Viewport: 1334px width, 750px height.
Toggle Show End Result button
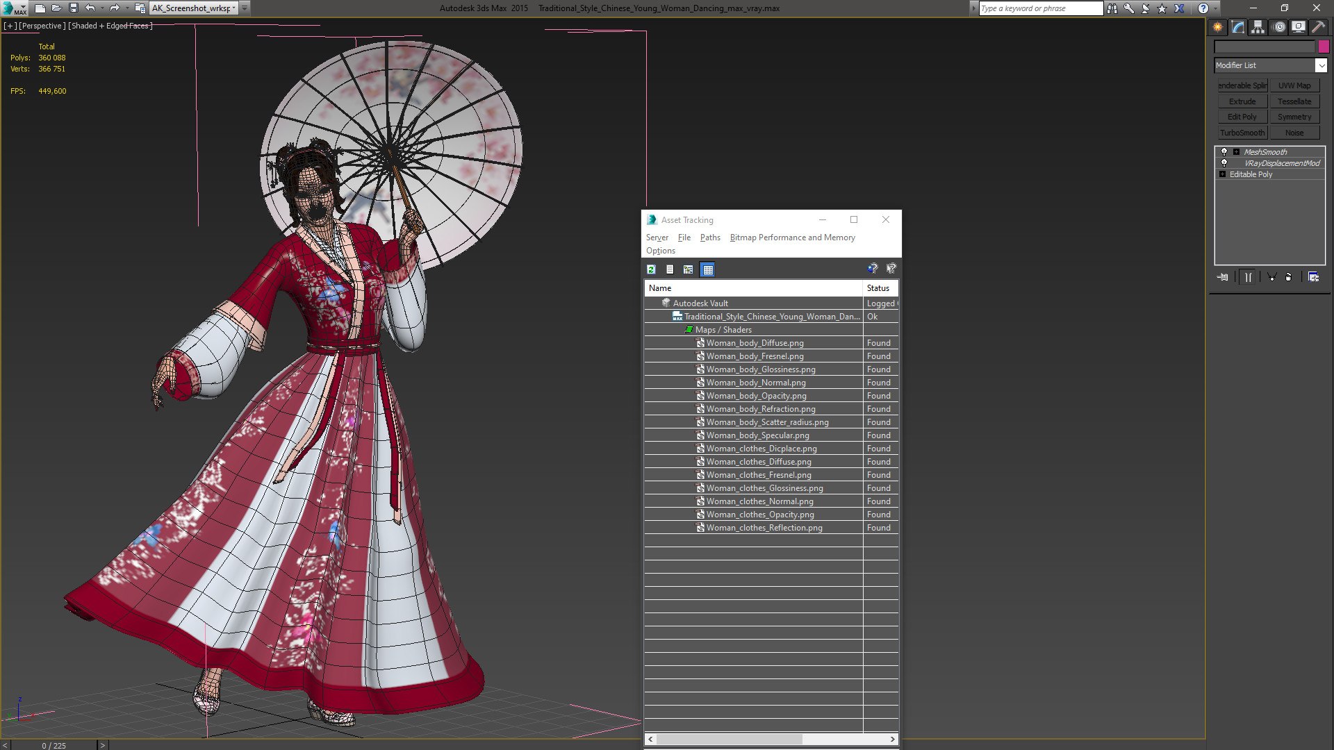[1248, 277]
